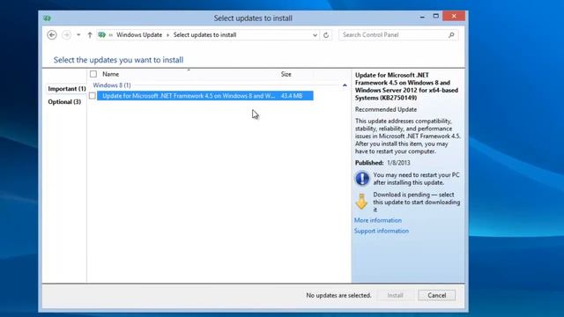Click the blue restart warning icon
The width and height of the screenshot is (564, 317).
coord(362,178)
